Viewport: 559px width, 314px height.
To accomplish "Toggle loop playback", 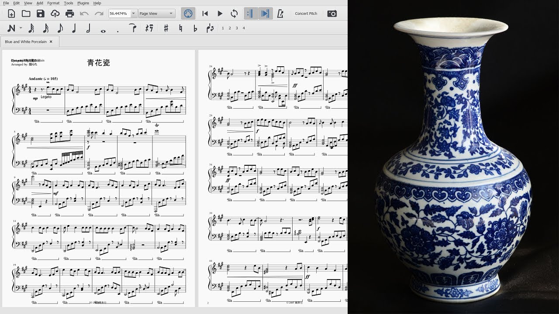I will click(234, 14).
